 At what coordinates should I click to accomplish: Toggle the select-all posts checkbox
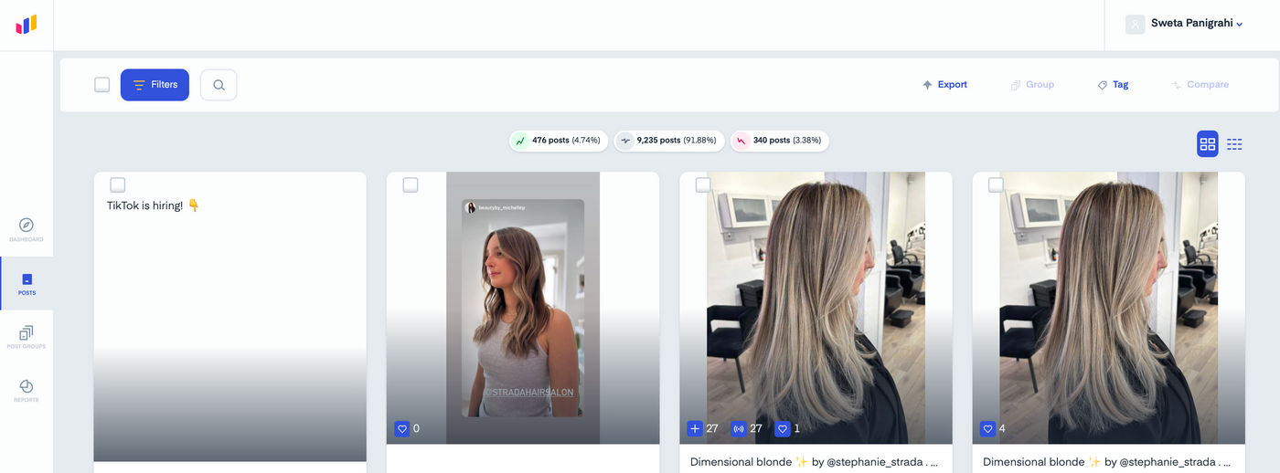(102, 85)
